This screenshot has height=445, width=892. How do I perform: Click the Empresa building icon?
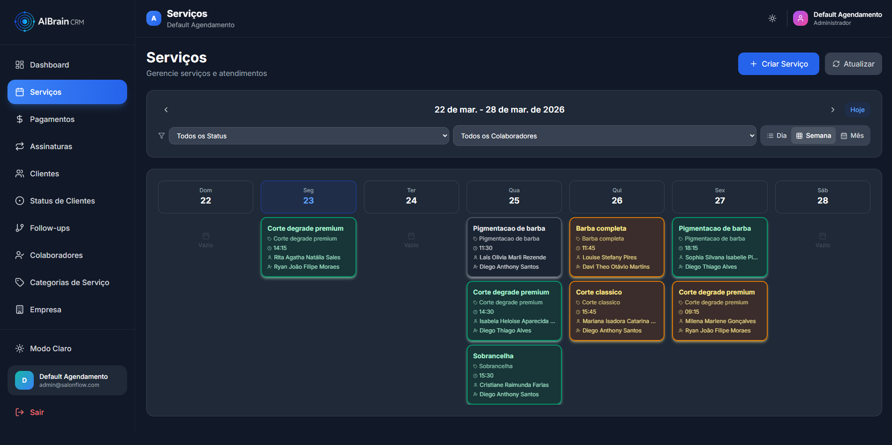[x=20, y=309]
